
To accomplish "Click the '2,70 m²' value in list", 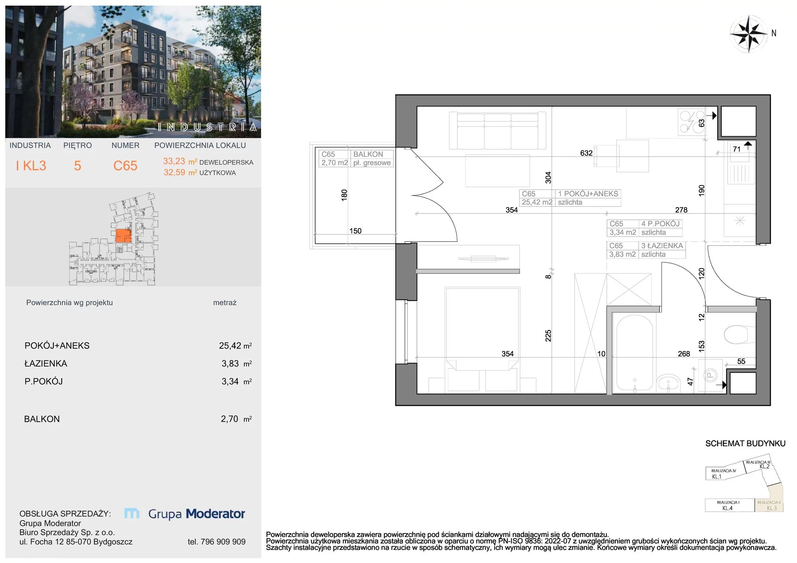I will [x=236, y=419].
